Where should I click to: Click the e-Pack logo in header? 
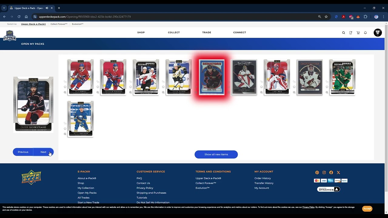pyautogui.click(x=10, y=36)
